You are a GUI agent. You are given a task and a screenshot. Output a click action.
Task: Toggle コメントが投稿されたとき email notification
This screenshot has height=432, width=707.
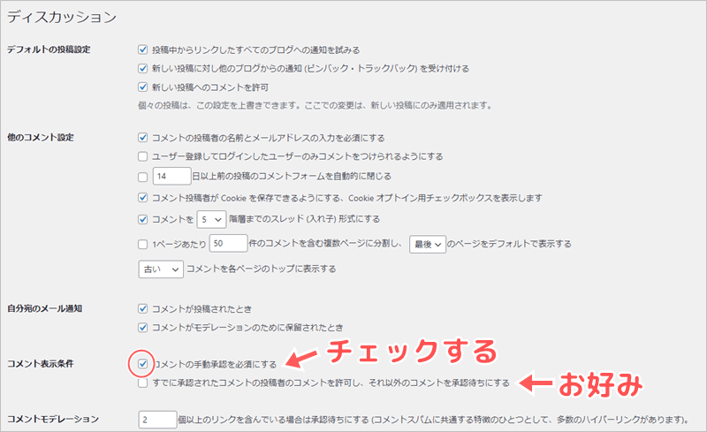144,308
